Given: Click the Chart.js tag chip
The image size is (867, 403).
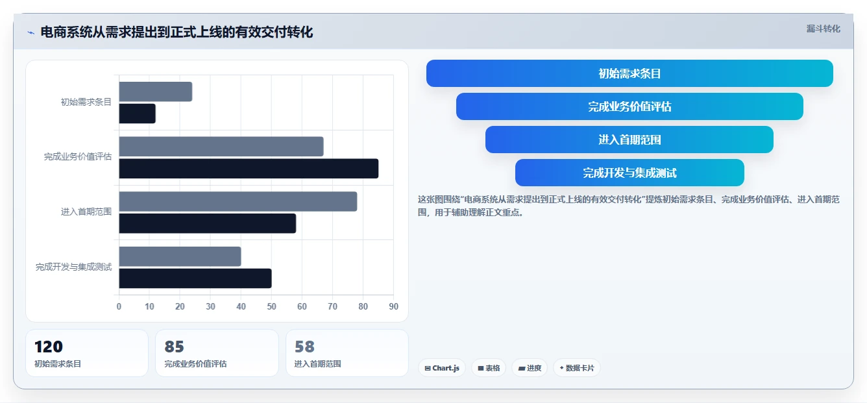Looking at the screenshot, I should pos(442,368).
